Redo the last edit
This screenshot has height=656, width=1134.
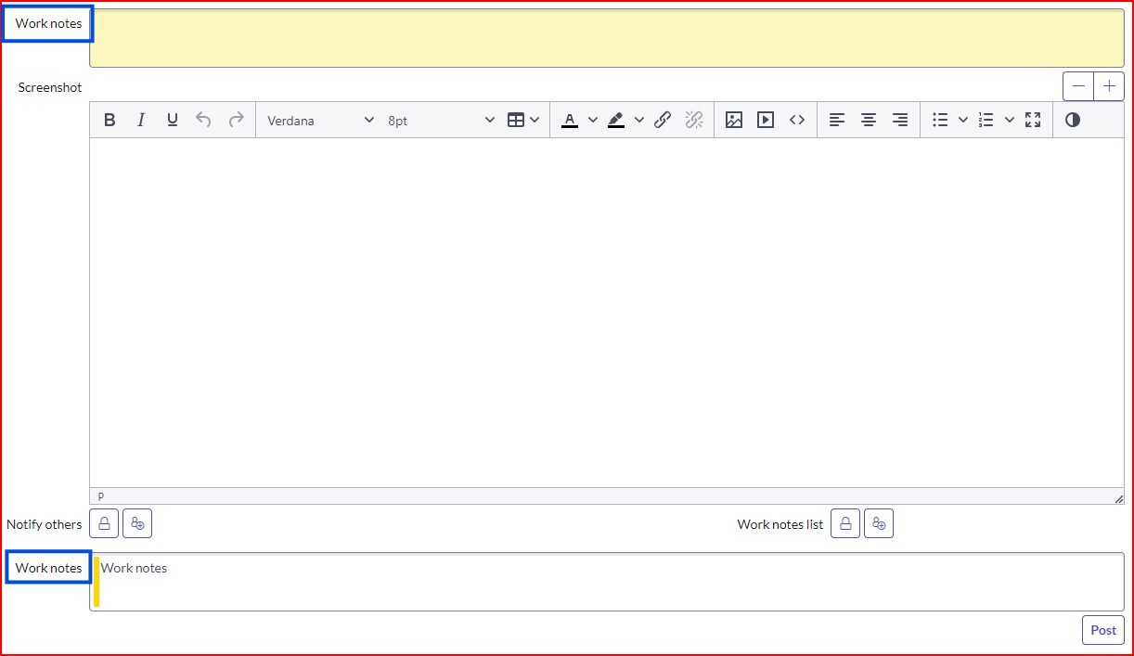coord(235,120)
